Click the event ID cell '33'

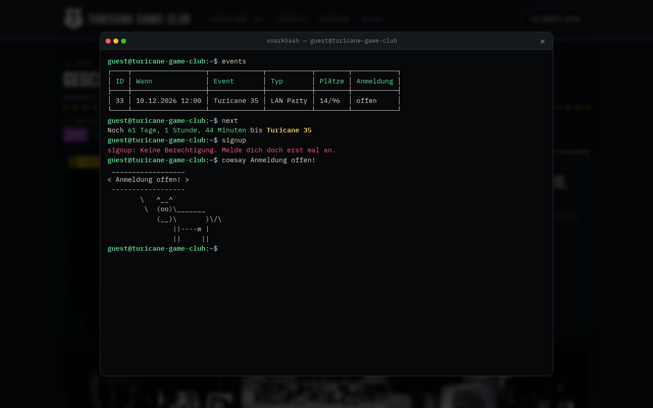click(x=120, y=101)
